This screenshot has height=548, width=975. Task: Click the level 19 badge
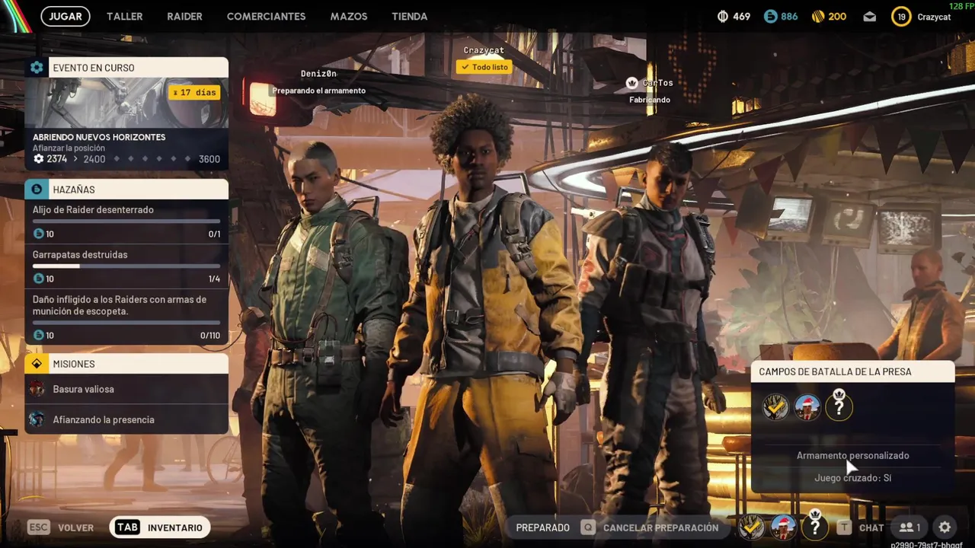[x=901, y=17]
